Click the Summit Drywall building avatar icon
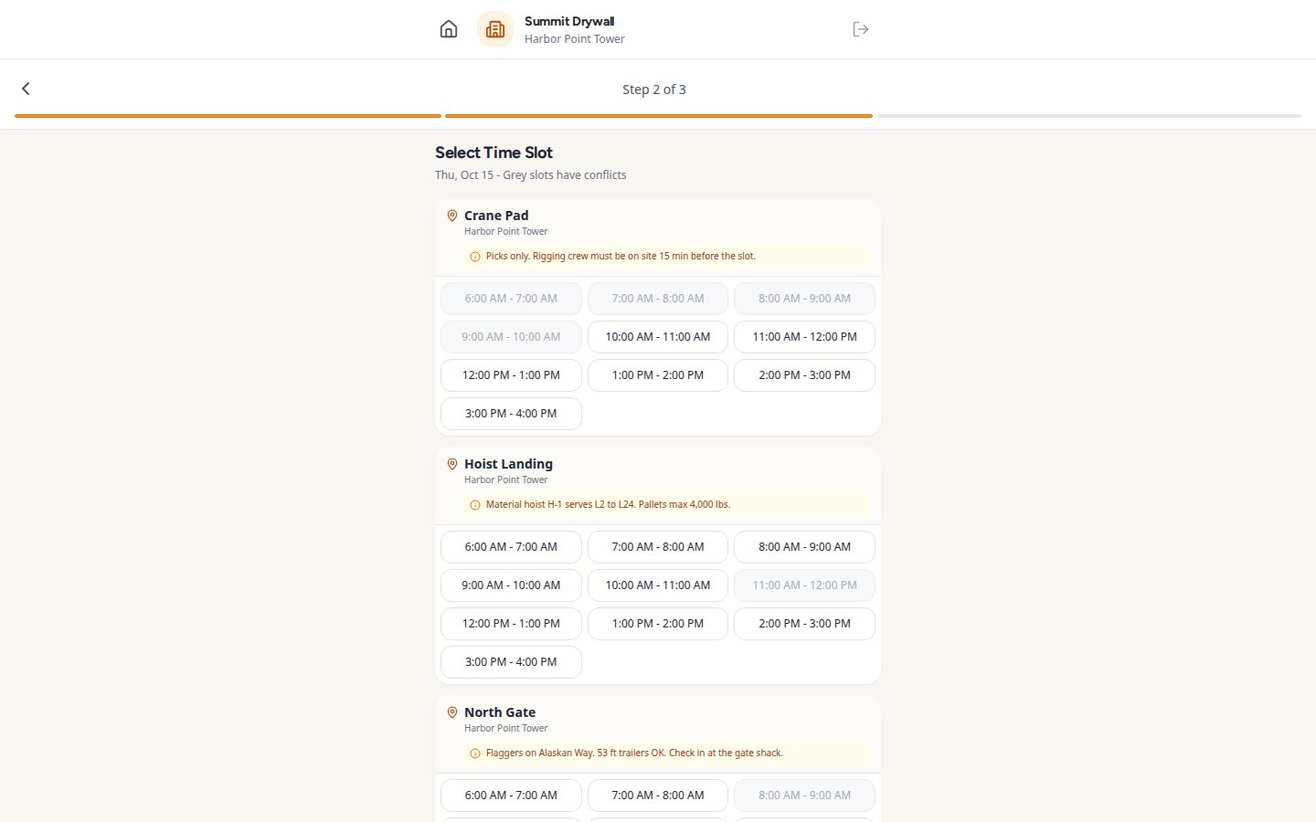 (495, 29)
